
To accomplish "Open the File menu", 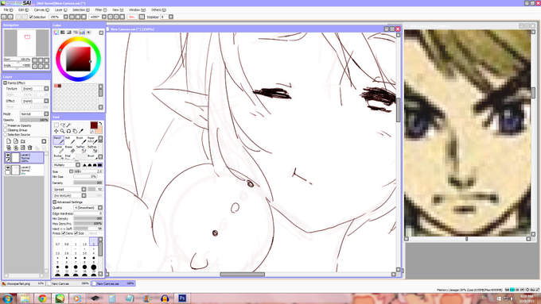I will click(x=8, y=10).
